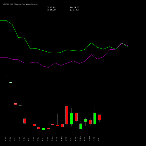This screenshot has height=146, width=146.
Task: Click the last red candle for 12 Feb
Action: pos(100,117)
